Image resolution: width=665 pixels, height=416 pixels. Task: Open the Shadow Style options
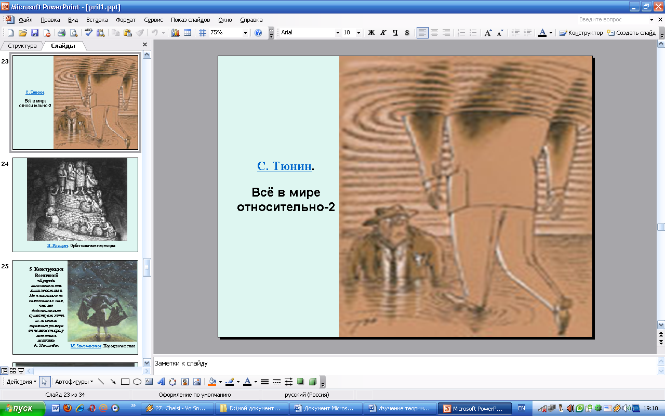300,382
